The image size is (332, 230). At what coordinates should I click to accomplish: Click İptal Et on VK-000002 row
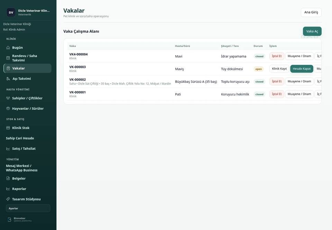tap(277, 81)
